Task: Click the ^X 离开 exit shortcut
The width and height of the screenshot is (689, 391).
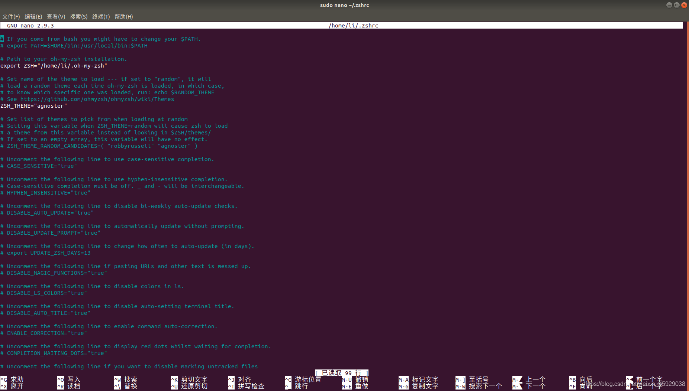Action: point(12,386)
